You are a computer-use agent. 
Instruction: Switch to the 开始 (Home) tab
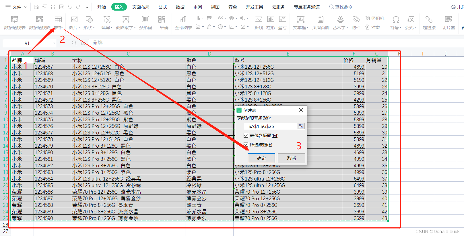[102, 7]
